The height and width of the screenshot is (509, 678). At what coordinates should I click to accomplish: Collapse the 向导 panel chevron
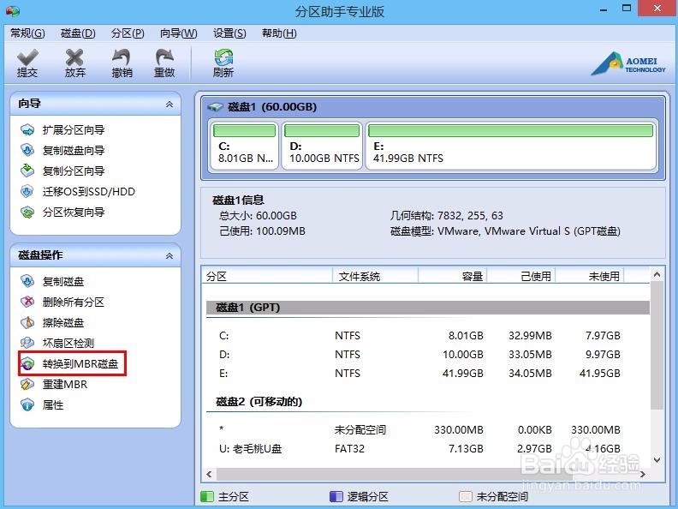pos(169,104)
